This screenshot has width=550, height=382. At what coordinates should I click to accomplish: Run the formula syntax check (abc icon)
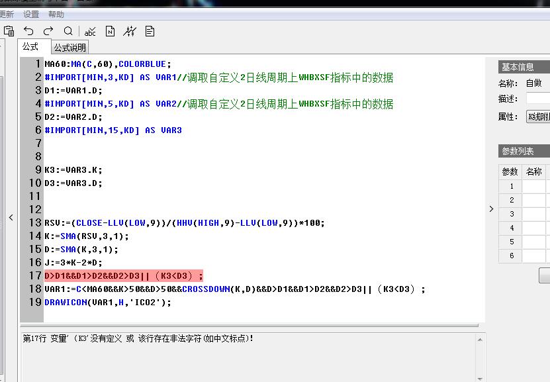coord(90,31)
